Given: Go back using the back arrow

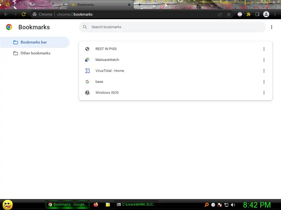Looking at the screenshot, I should tap(6, 14).
